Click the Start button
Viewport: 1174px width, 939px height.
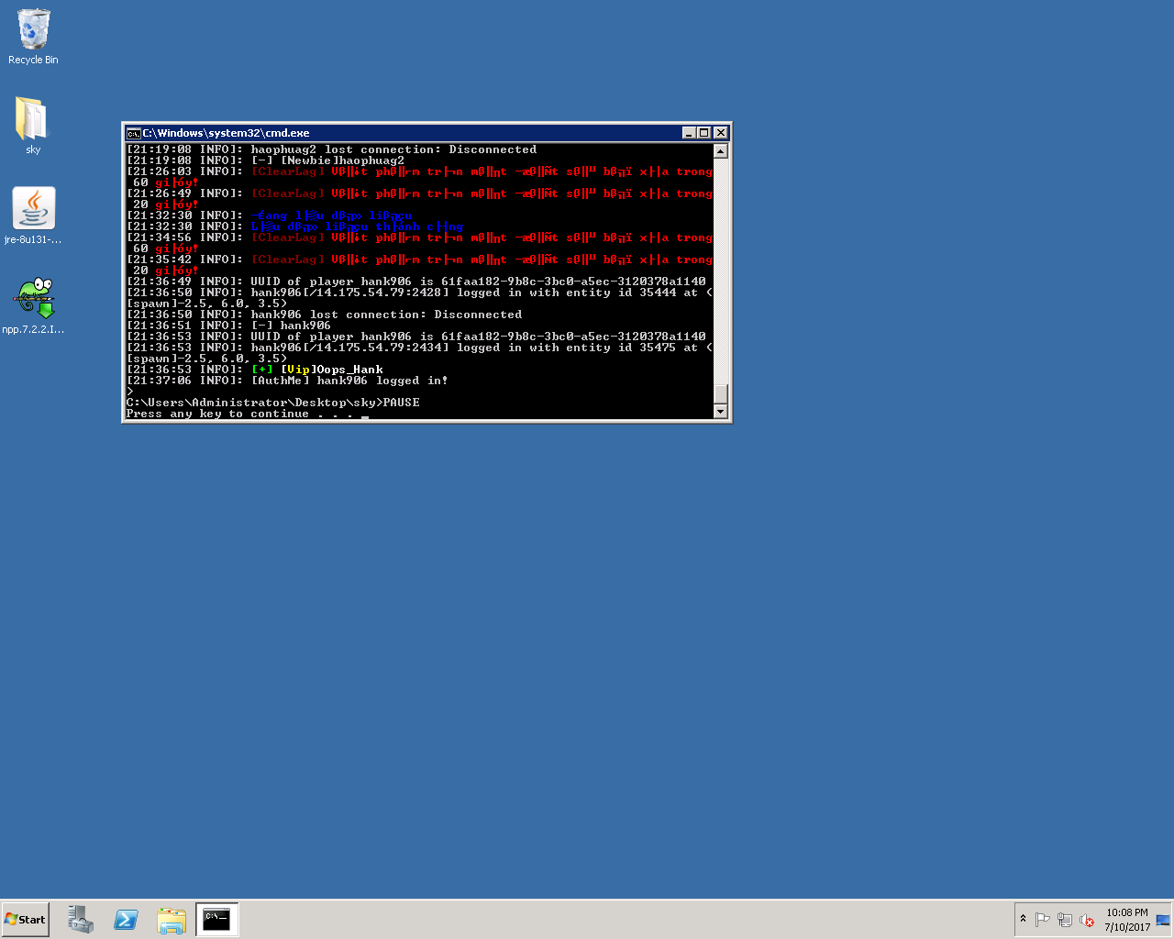pos(26,920)
